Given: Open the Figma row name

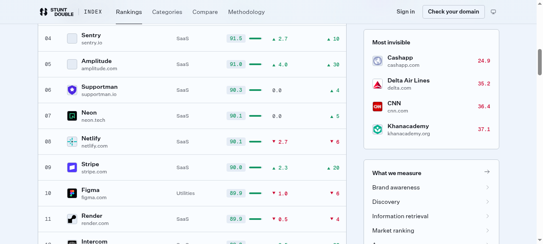Looking at the screenshot, I should point(90,190).
